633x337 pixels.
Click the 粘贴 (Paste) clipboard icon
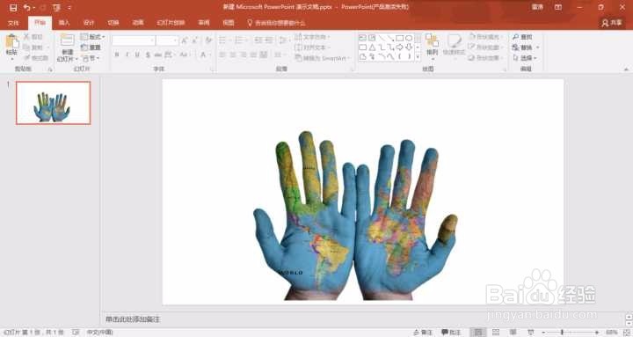pyautogui.click(x=11, y=42)
